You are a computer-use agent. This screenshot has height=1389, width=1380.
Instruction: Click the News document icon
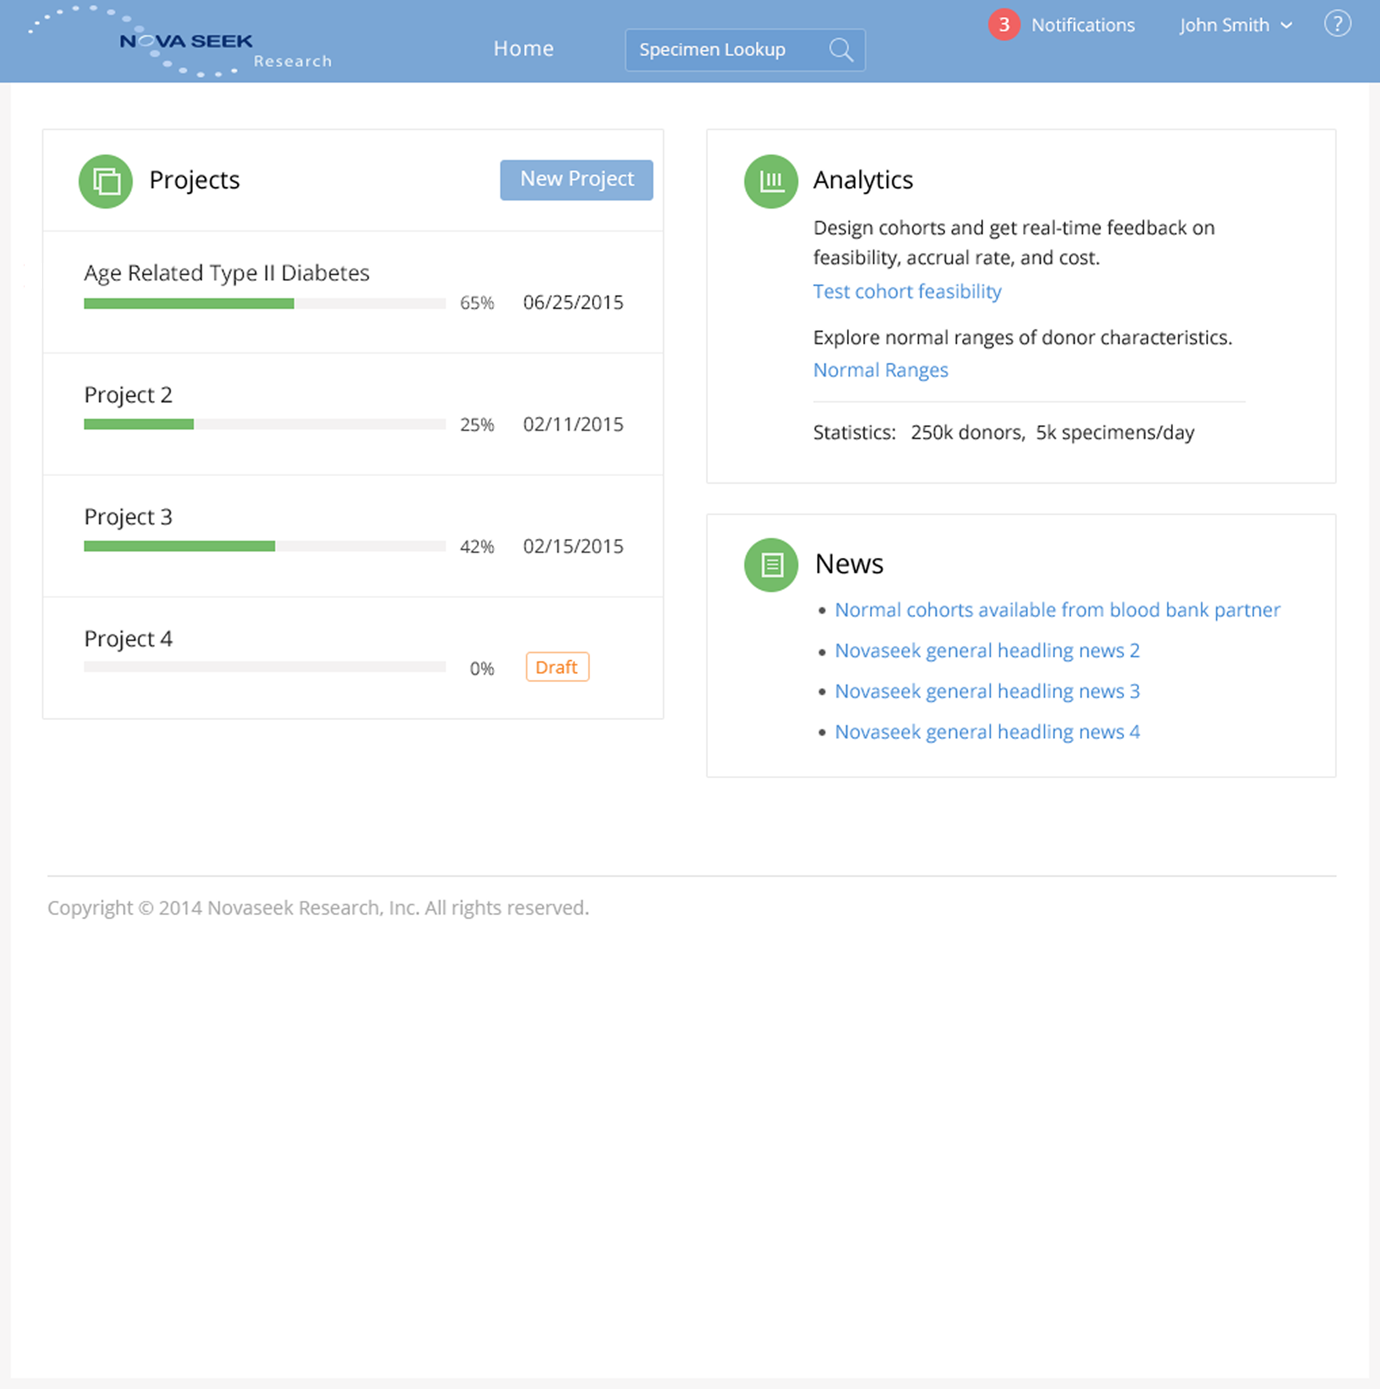(771, 565)
